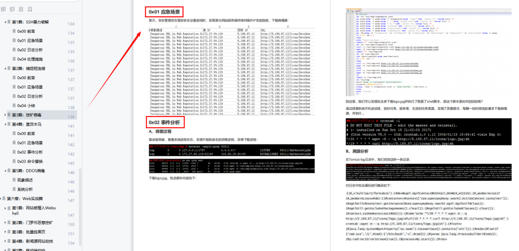Click the delete bookmark icon
Image resolution: width=519 pixels, height=251 pixels.
(x=30, y=9)
